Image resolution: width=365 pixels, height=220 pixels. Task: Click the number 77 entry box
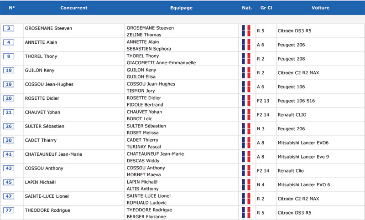pyautogui.click(x=9, y=210)
